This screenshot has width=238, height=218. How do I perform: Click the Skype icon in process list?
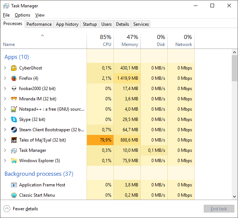[14, 119]
